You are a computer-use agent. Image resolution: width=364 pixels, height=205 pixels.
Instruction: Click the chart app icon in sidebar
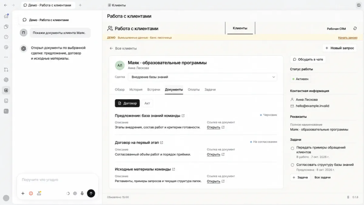pos(6,101)
